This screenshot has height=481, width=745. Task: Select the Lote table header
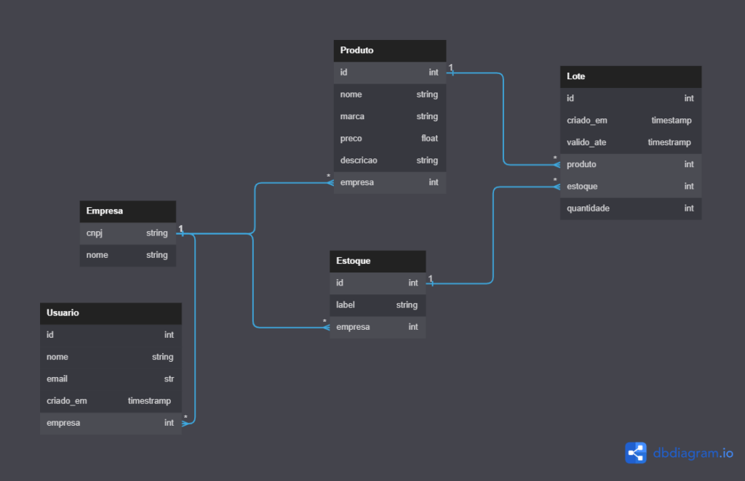click(630, 76)
